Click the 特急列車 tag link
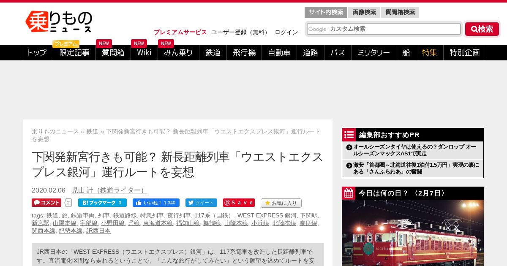 tap(152, 215)
